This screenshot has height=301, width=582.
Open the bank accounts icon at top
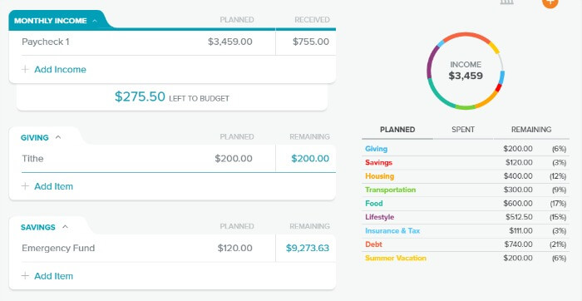(x=506, y=2)
